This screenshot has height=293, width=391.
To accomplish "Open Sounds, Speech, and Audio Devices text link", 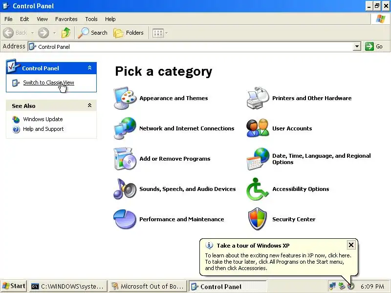I will 188,189.
